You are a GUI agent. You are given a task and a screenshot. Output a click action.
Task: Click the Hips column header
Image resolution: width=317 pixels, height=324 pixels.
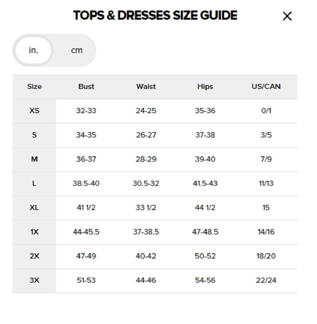point(205,87)
